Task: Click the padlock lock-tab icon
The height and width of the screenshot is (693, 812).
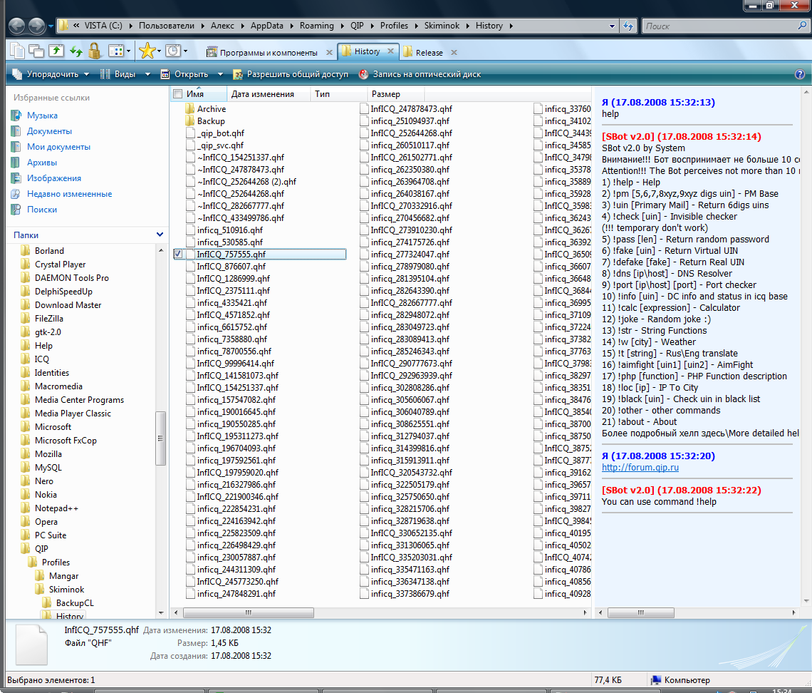Action: (x=94, y=51)
